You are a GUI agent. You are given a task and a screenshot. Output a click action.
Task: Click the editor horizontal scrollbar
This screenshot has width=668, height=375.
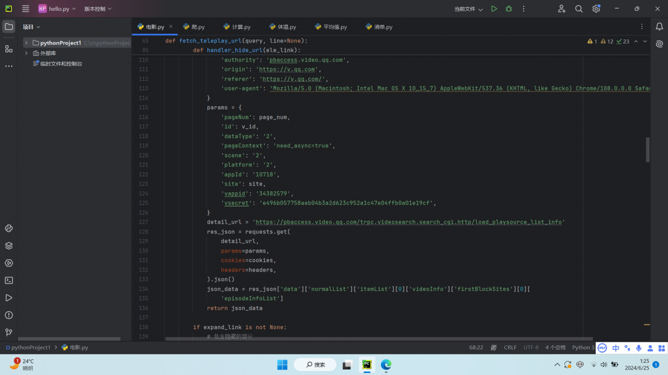[379, 339]
